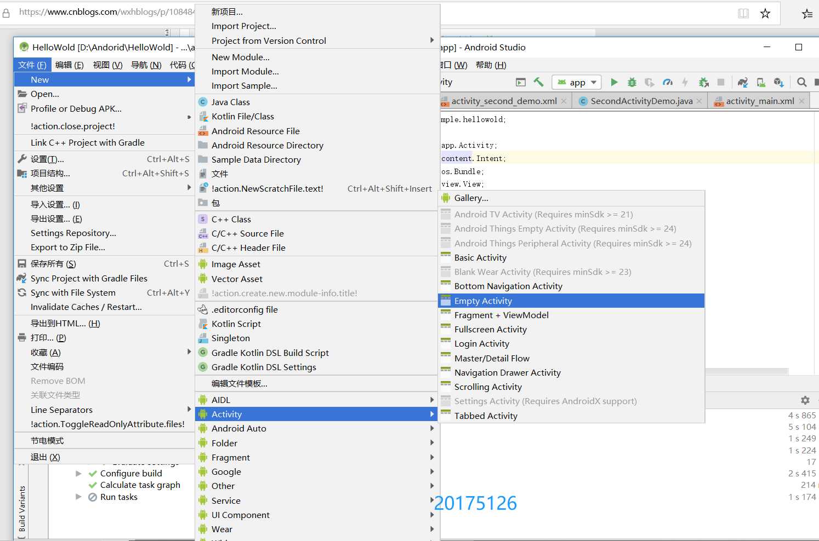Click the browser address bar URL
This screenshot has height=541, width=819.
pos(107,11)
